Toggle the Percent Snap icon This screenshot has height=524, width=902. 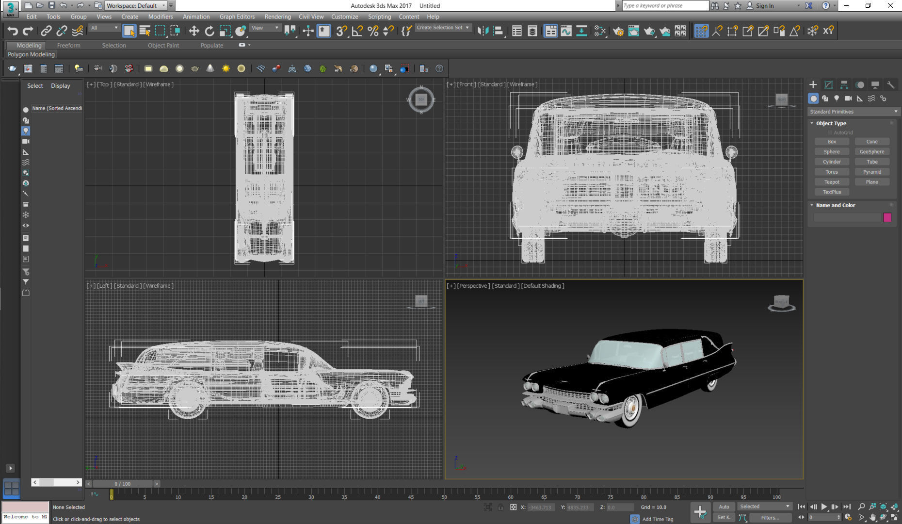[x=373, y=31]
